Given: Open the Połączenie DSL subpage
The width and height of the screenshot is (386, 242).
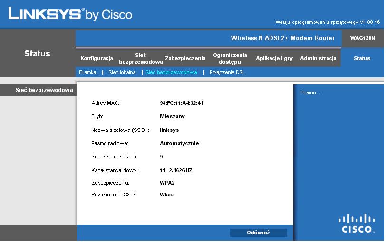Looking at the screenshot, I should tap(227, 72).
